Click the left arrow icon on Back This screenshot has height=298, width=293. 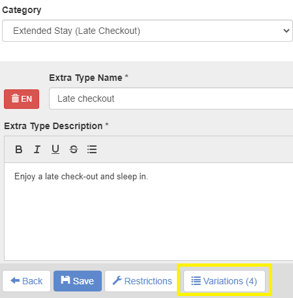15,280
